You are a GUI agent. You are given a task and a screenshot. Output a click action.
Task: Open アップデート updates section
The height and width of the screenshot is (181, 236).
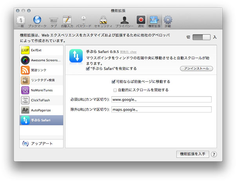click(x=42, y=143)
